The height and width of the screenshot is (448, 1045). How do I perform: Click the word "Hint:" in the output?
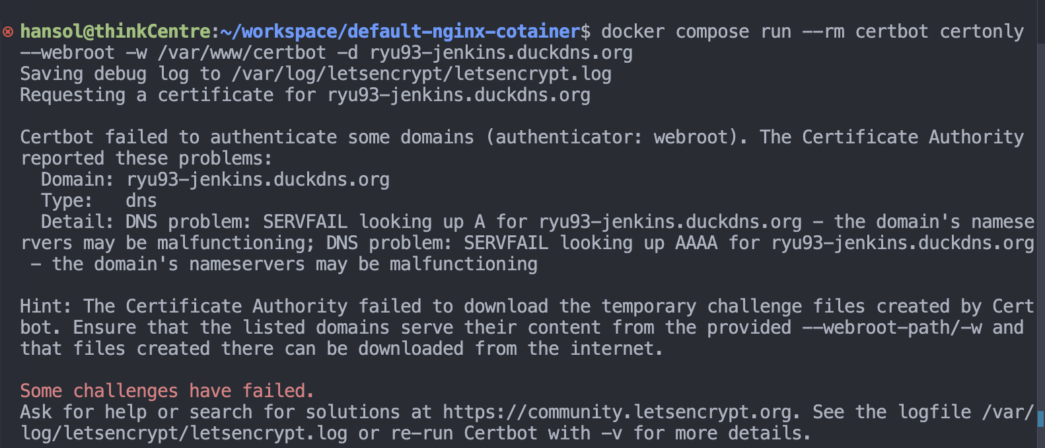pos(46,307)
